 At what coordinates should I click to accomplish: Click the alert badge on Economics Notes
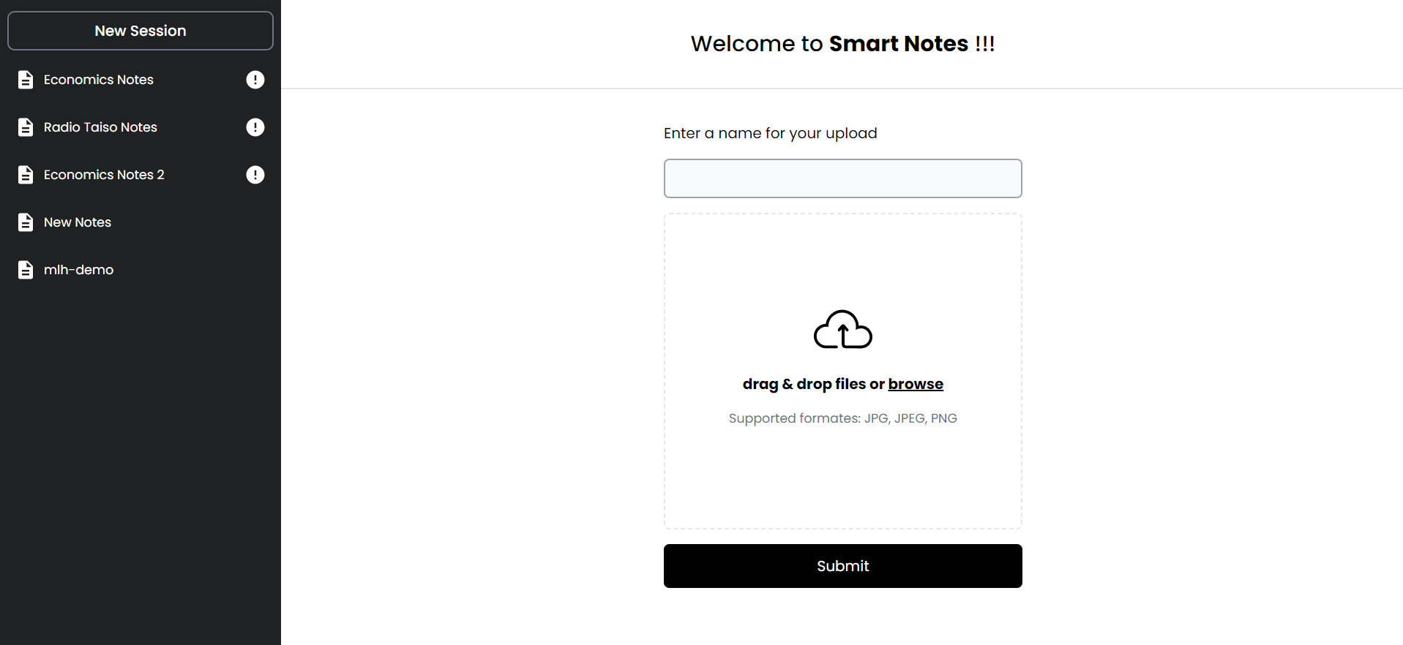[x=255, y=80]
